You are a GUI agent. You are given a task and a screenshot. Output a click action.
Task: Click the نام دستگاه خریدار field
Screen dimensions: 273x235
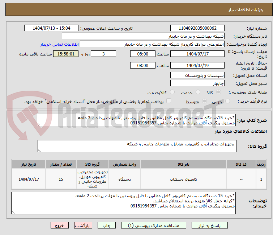pyautogui.click(x=143, y=36)
